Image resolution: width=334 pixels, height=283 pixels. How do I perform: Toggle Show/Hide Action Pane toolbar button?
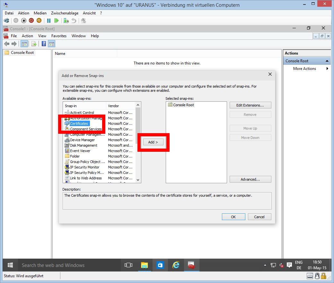[x=51, y=44]
